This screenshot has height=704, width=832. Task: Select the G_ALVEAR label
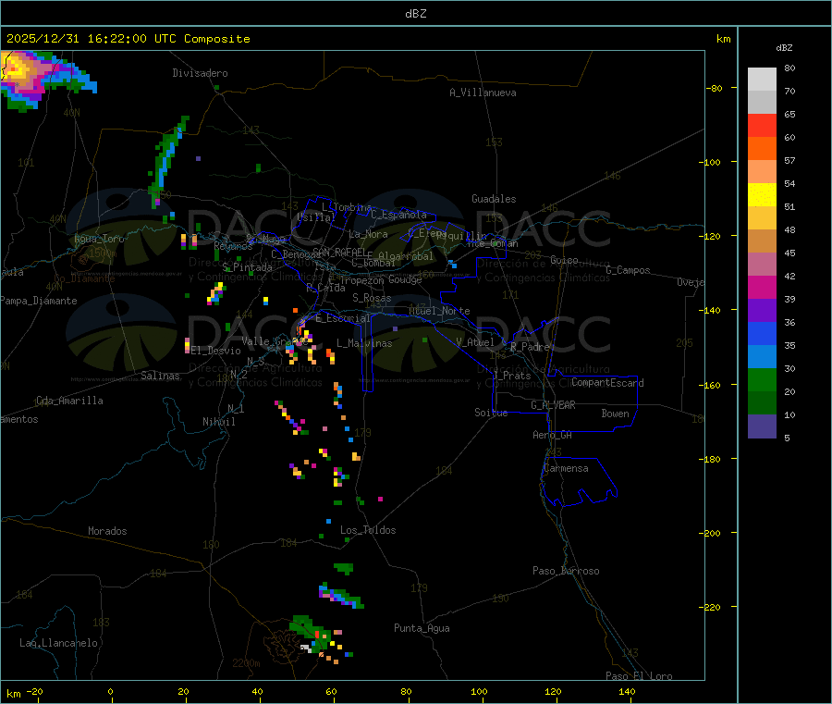[553, 405]
